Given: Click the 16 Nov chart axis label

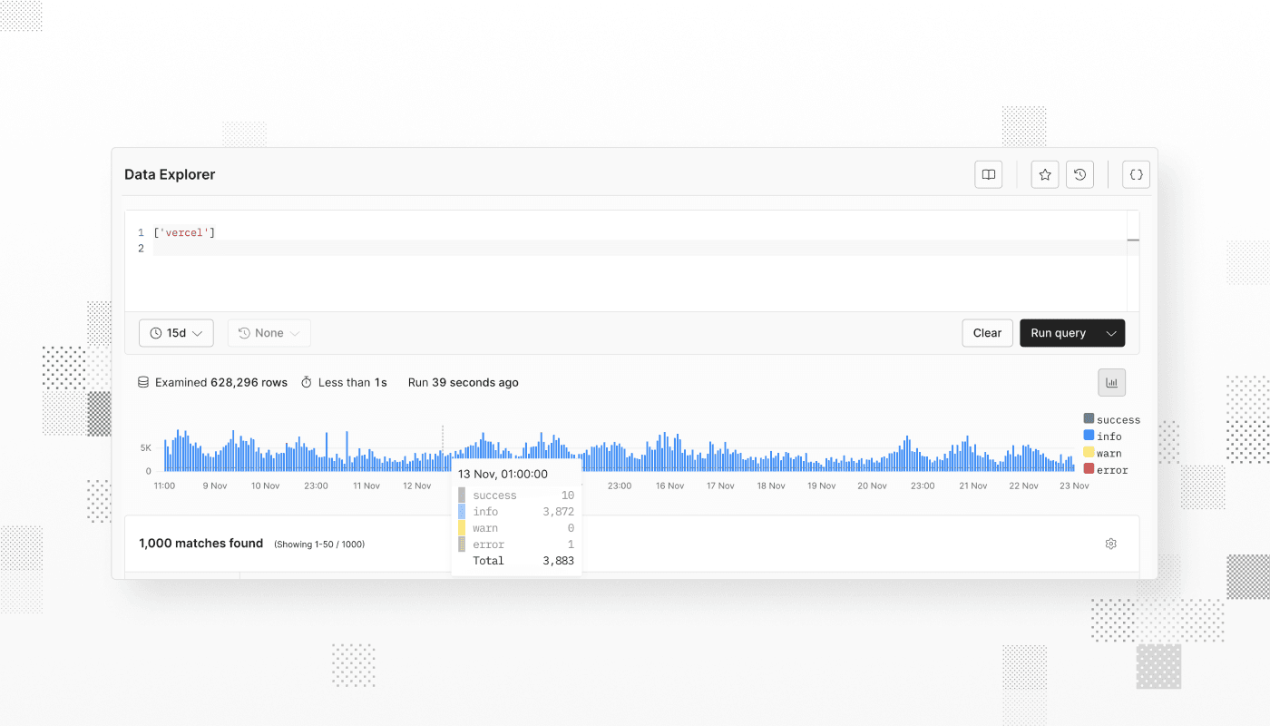Looking at the screenshot, I should [669, 486].
